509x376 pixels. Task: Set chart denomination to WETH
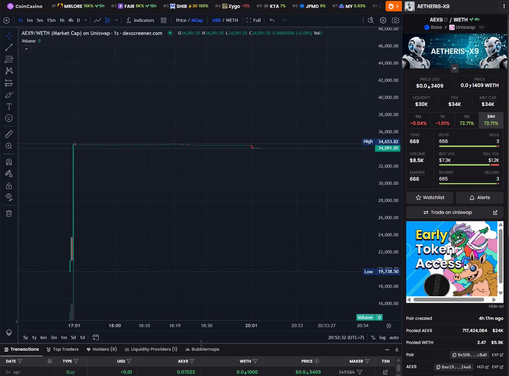click(232, 20)
